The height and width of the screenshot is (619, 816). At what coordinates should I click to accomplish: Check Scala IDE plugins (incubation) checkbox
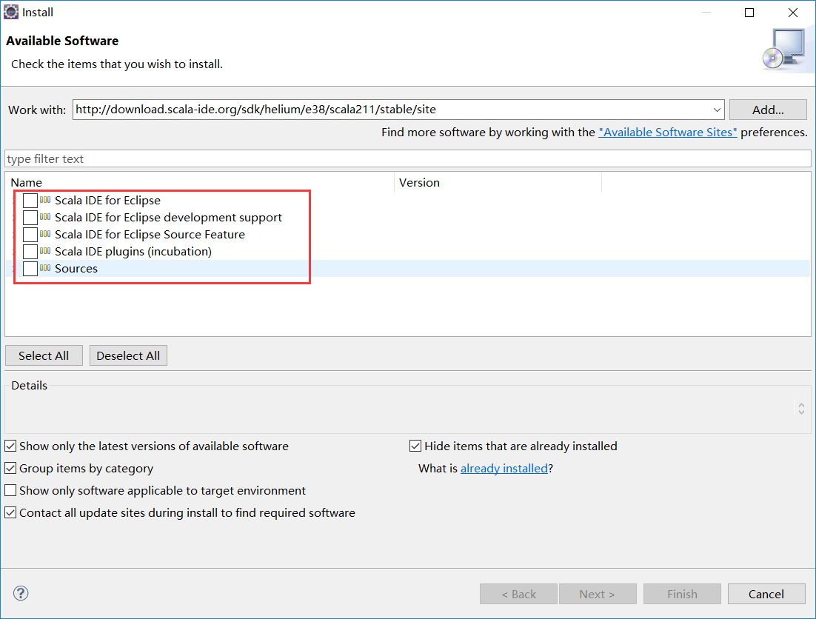(30, 252)
